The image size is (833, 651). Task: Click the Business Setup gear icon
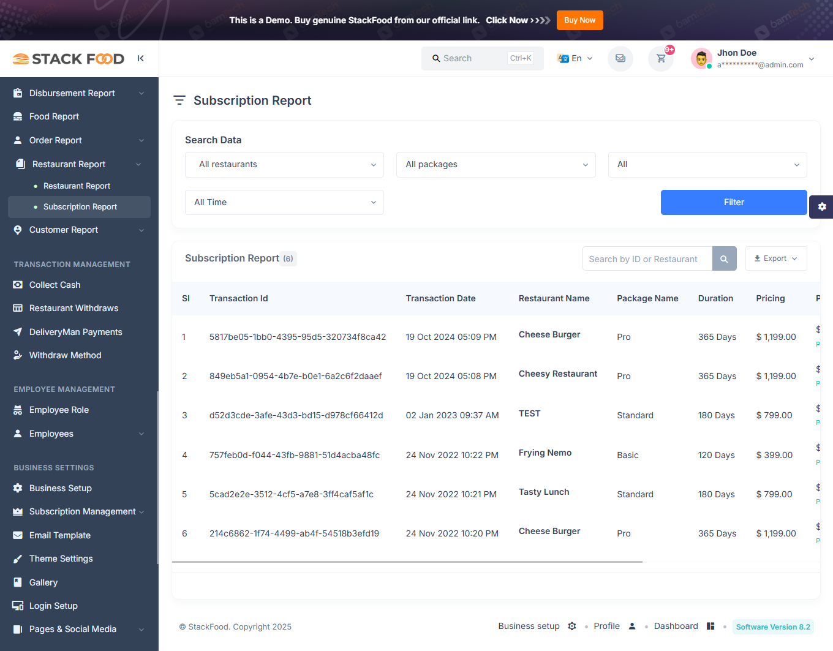[x=18, y=488]
